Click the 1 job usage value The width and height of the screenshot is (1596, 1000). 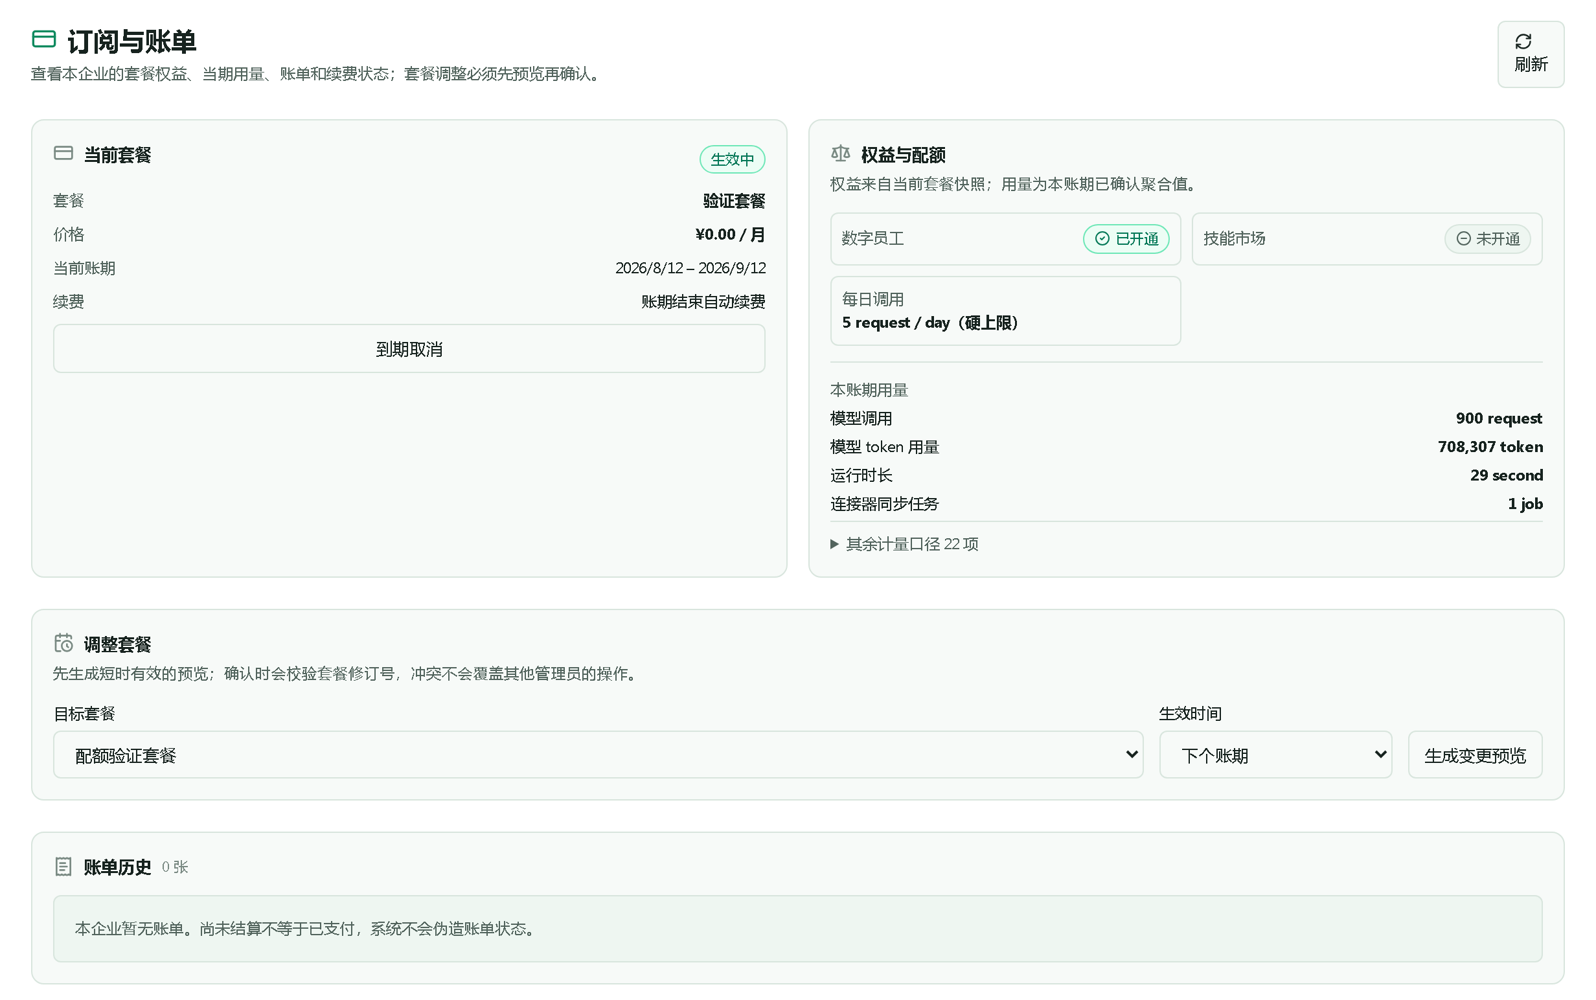[1525, 504]
